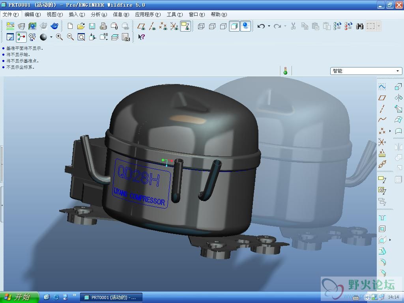Image resolution: width=404 pixels, height=303 pixels.
Task: Expand the Draft tool flyout arrow
Action: tap(390, 240)
